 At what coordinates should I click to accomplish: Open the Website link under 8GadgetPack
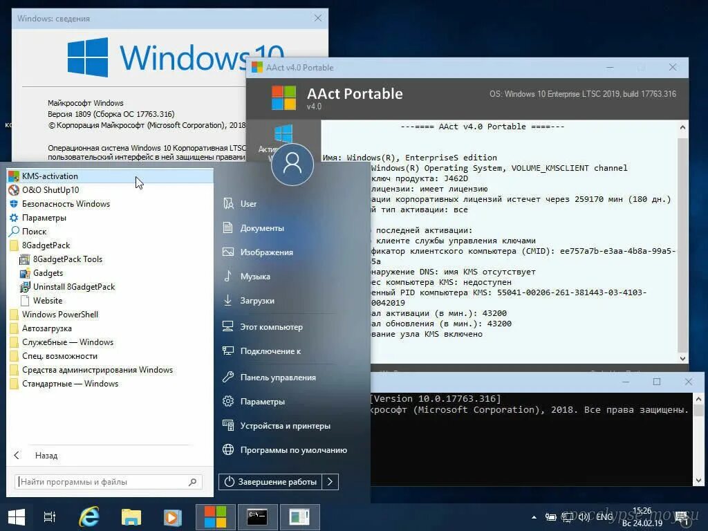coord(48,300)
